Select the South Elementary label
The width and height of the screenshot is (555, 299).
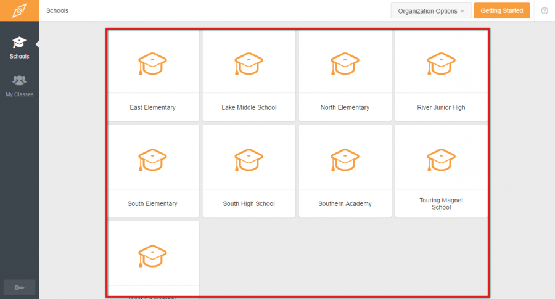(152, 203)
